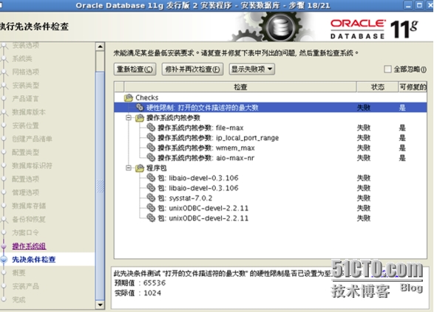Select the Checks root tree node
The height and width of the screenshot is (312, 437).
147,97
